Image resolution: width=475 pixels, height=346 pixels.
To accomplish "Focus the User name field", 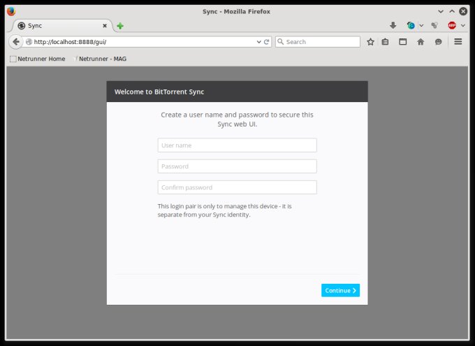I will 237,145.
